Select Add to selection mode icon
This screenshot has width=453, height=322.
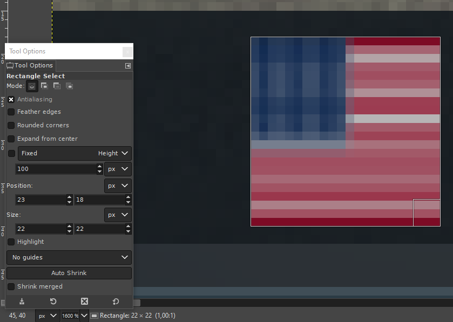[44, 86]
